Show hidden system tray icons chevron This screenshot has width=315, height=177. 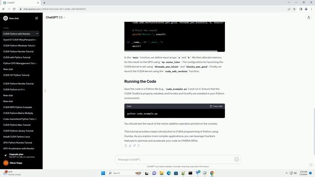tap(286, 173)
